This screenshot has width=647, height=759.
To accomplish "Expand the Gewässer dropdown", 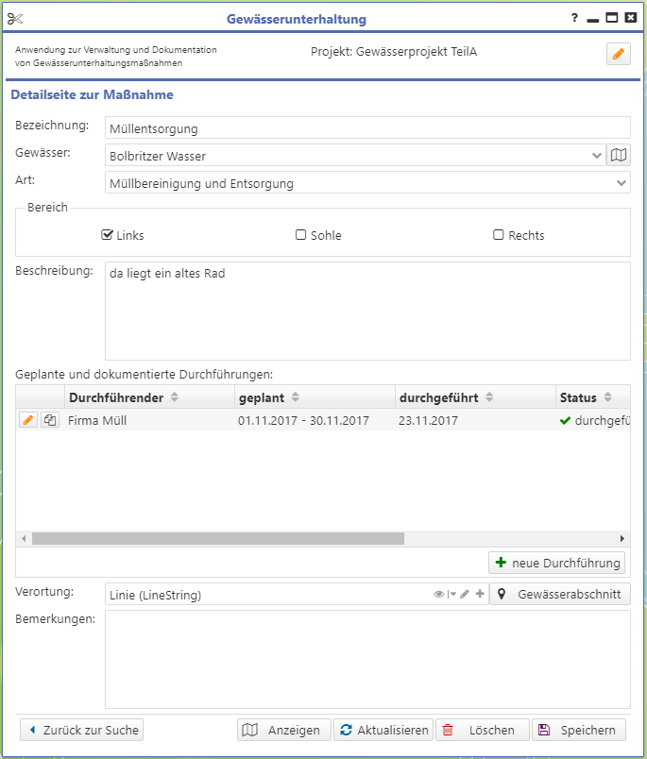I will click(597, 155).
